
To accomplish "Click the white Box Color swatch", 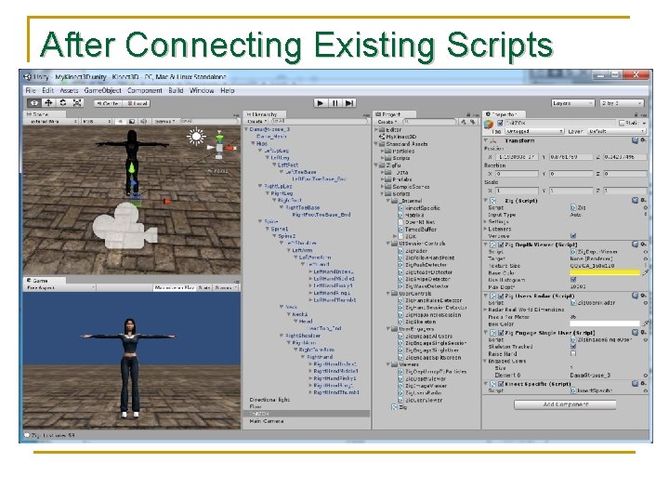I will point(605,324).
